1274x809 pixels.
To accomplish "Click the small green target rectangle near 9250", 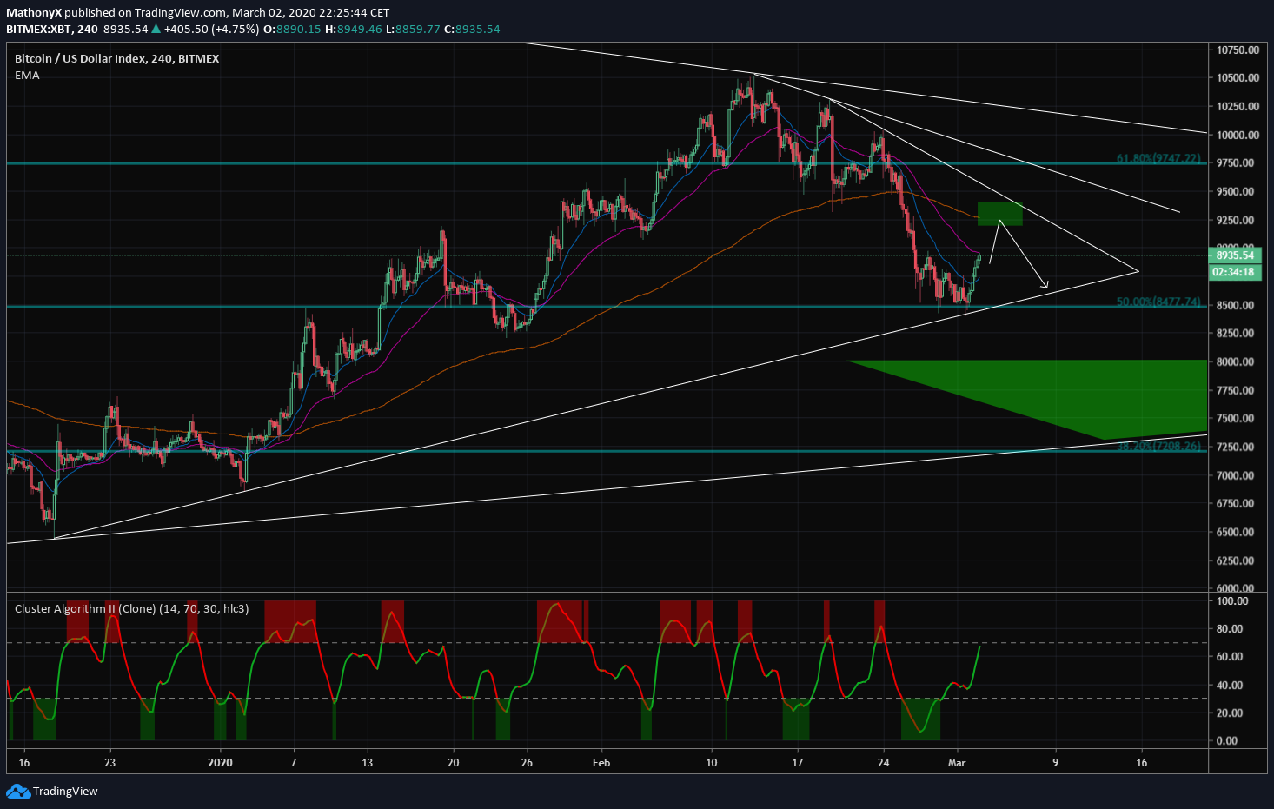I will (x=999, y=214).
